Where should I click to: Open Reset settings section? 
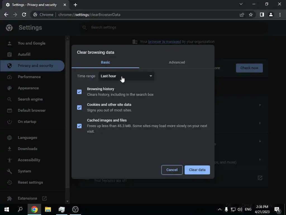(32, 182)
